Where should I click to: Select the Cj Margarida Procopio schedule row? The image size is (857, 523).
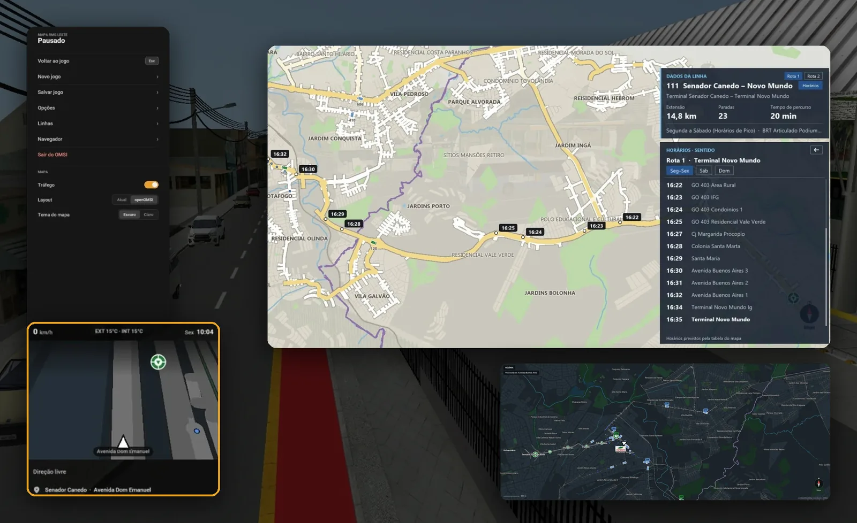[x=743, y=234]
